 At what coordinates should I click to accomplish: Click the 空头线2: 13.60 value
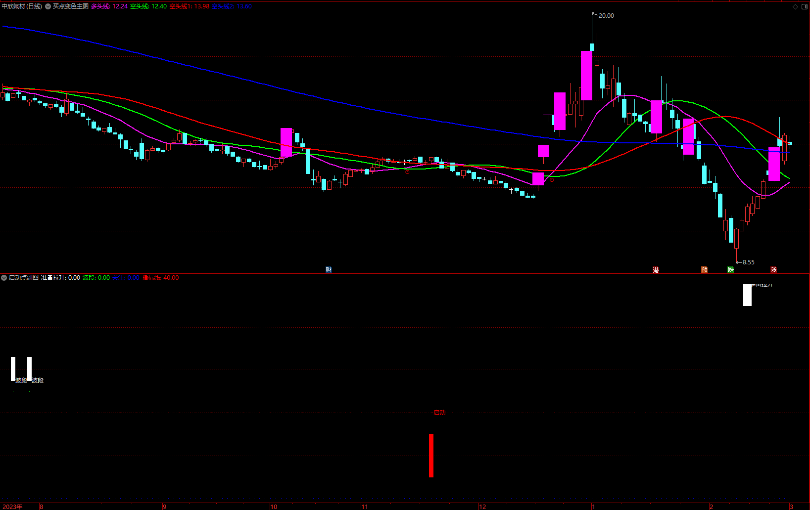[x=232, y=6]
